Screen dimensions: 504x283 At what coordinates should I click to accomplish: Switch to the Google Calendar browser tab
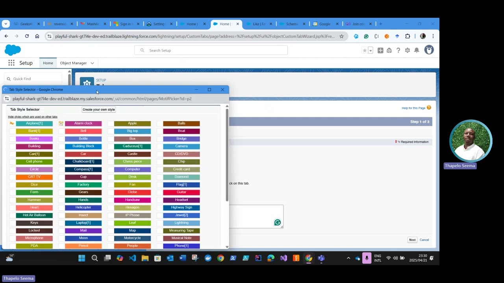tap(325, 24)
